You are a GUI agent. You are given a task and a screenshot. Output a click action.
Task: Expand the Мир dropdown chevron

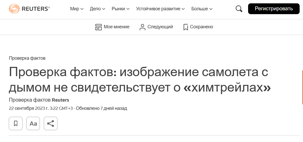(x=82, y=9)
